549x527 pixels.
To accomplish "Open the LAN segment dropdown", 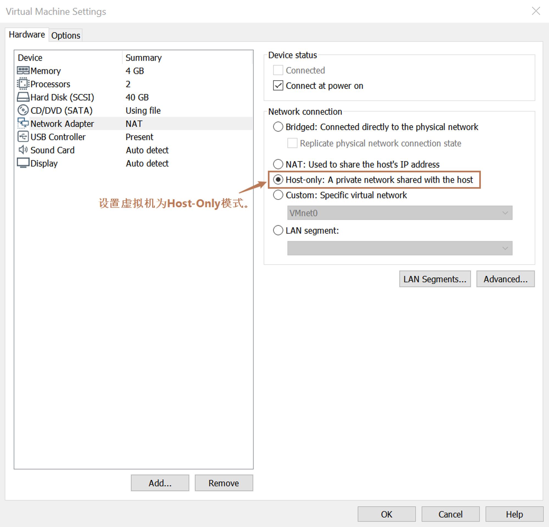I will (x=400, y=248).
